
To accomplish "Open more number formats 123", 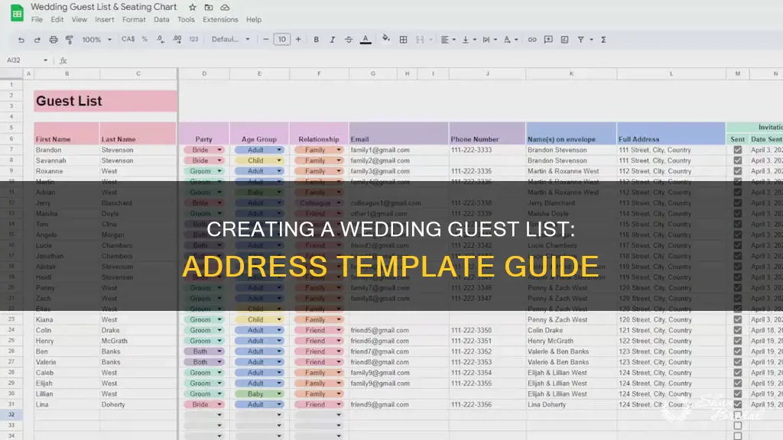I will coord(193,39).
